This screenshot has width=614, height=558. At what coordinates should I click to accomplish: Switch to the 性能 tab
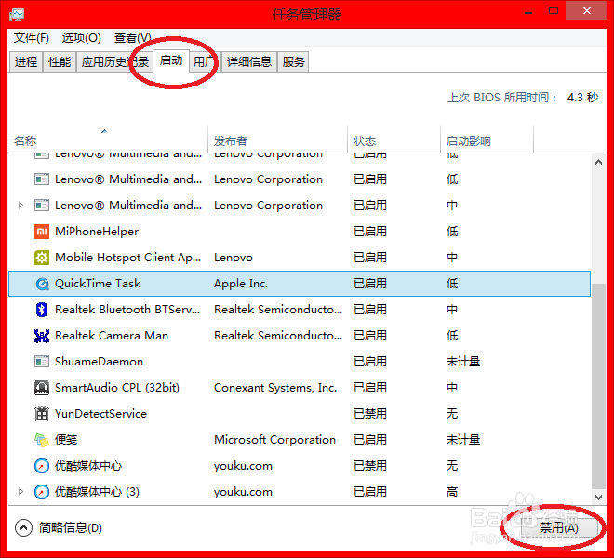click(x=60, y=62)
